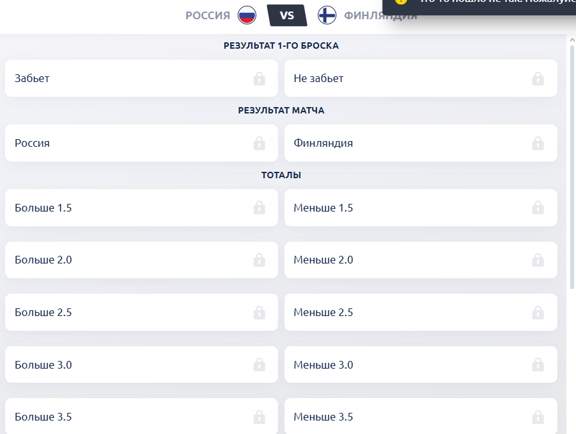
Task: Click the VS badge in the header
Action: tap(287, 15)
